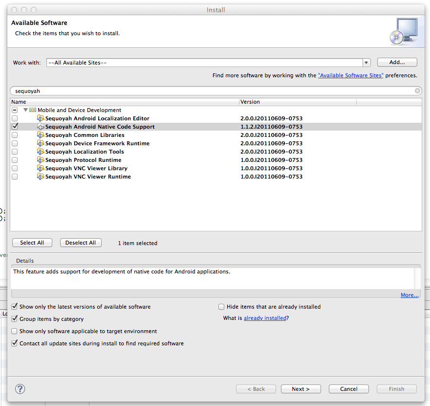Click into the sequoyah filter text field
Screen dimensions: 430x406
pyautogui.click(x=210, y=91)
